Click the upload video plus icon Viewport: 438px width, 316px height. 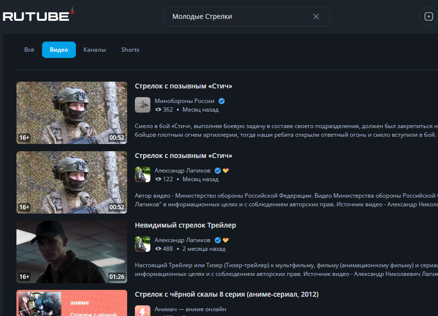point(428,16)
